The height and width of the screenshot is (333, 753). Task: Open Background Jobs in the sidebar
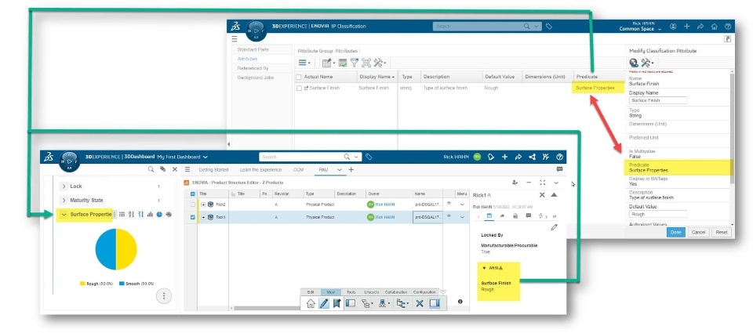[x=255, y=78]
